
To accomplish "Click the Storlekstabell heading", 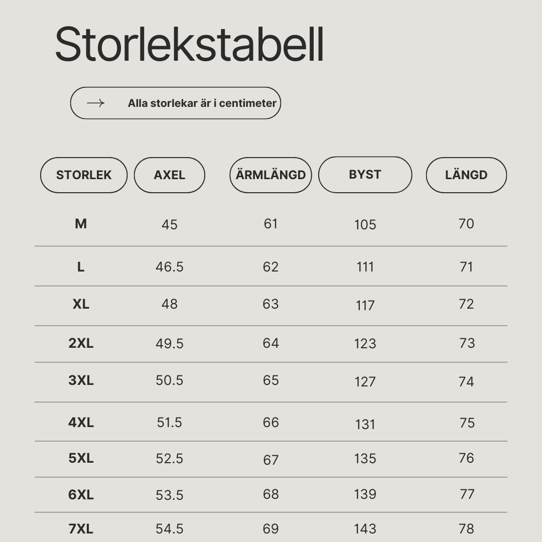I will pyautogui.click(x=189, y=44).
